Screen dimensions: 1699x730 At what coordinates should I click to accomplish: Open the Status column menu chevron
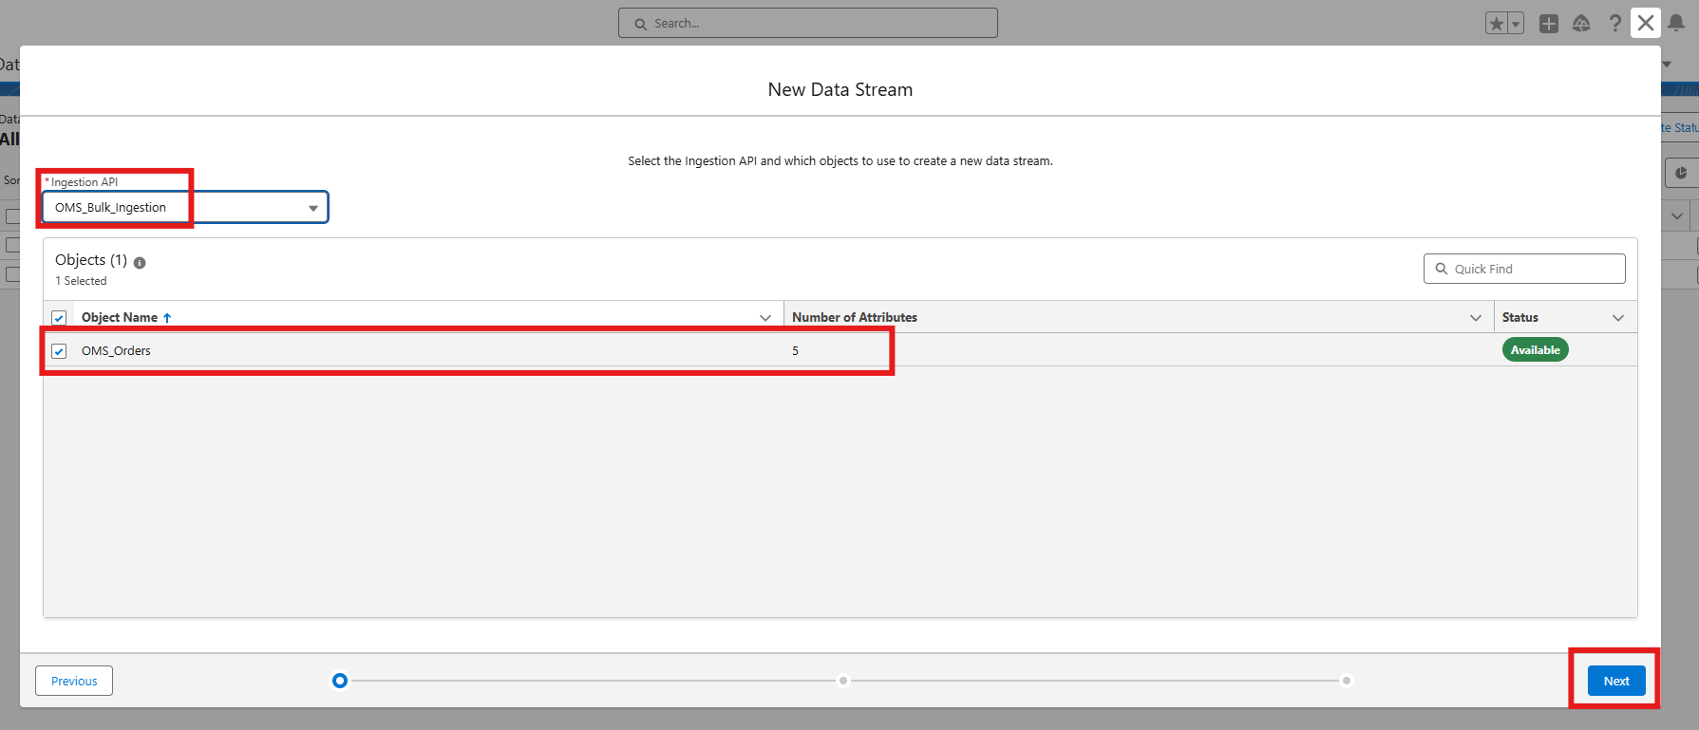1618,318
